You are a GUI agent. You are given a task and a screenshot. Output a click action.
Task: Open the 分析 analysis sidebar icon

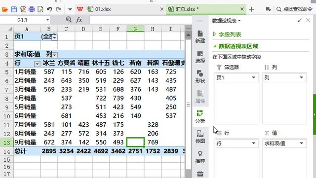pos(200,117)
